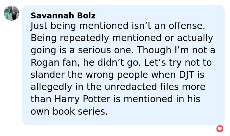Viewport: 230px width, 136px height.
Task: Click the last line "own book series."
Action: point(69,111)
